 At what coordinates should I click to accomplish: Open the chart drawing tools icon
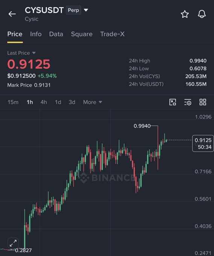click(173, 102)
